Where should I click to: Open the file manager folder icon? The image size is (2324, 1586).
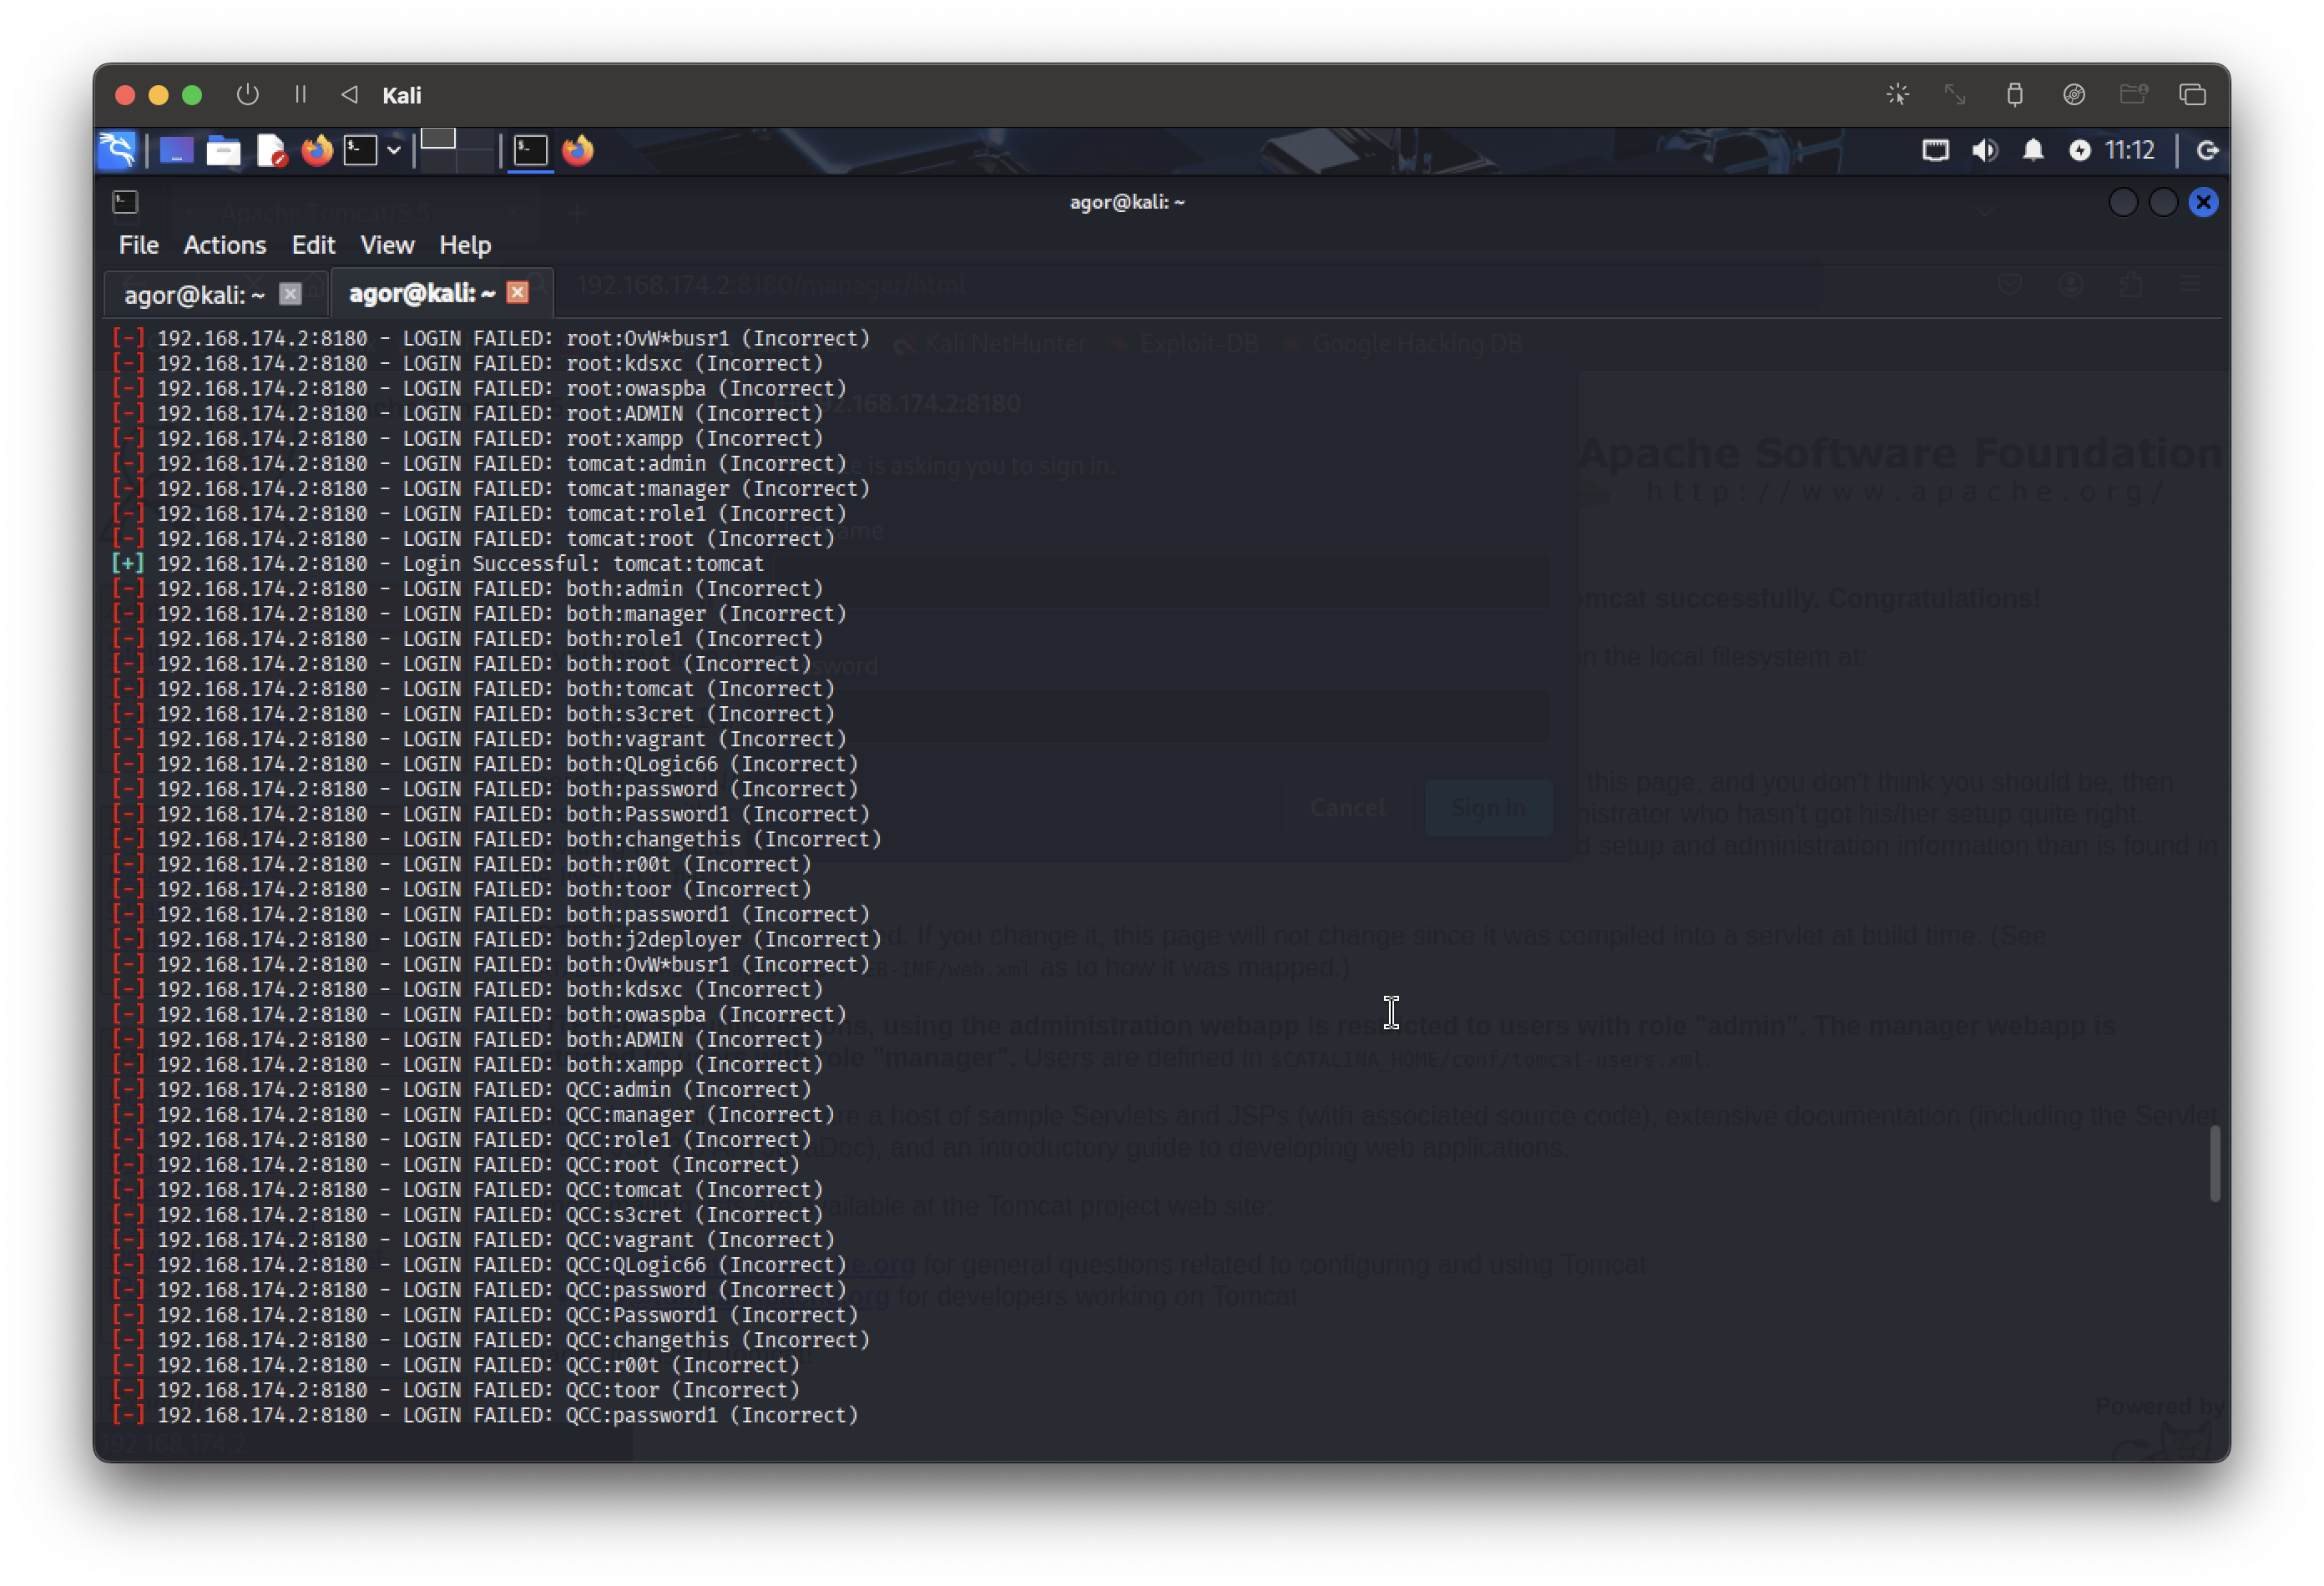pyautogui.click(x=223, y=151)
